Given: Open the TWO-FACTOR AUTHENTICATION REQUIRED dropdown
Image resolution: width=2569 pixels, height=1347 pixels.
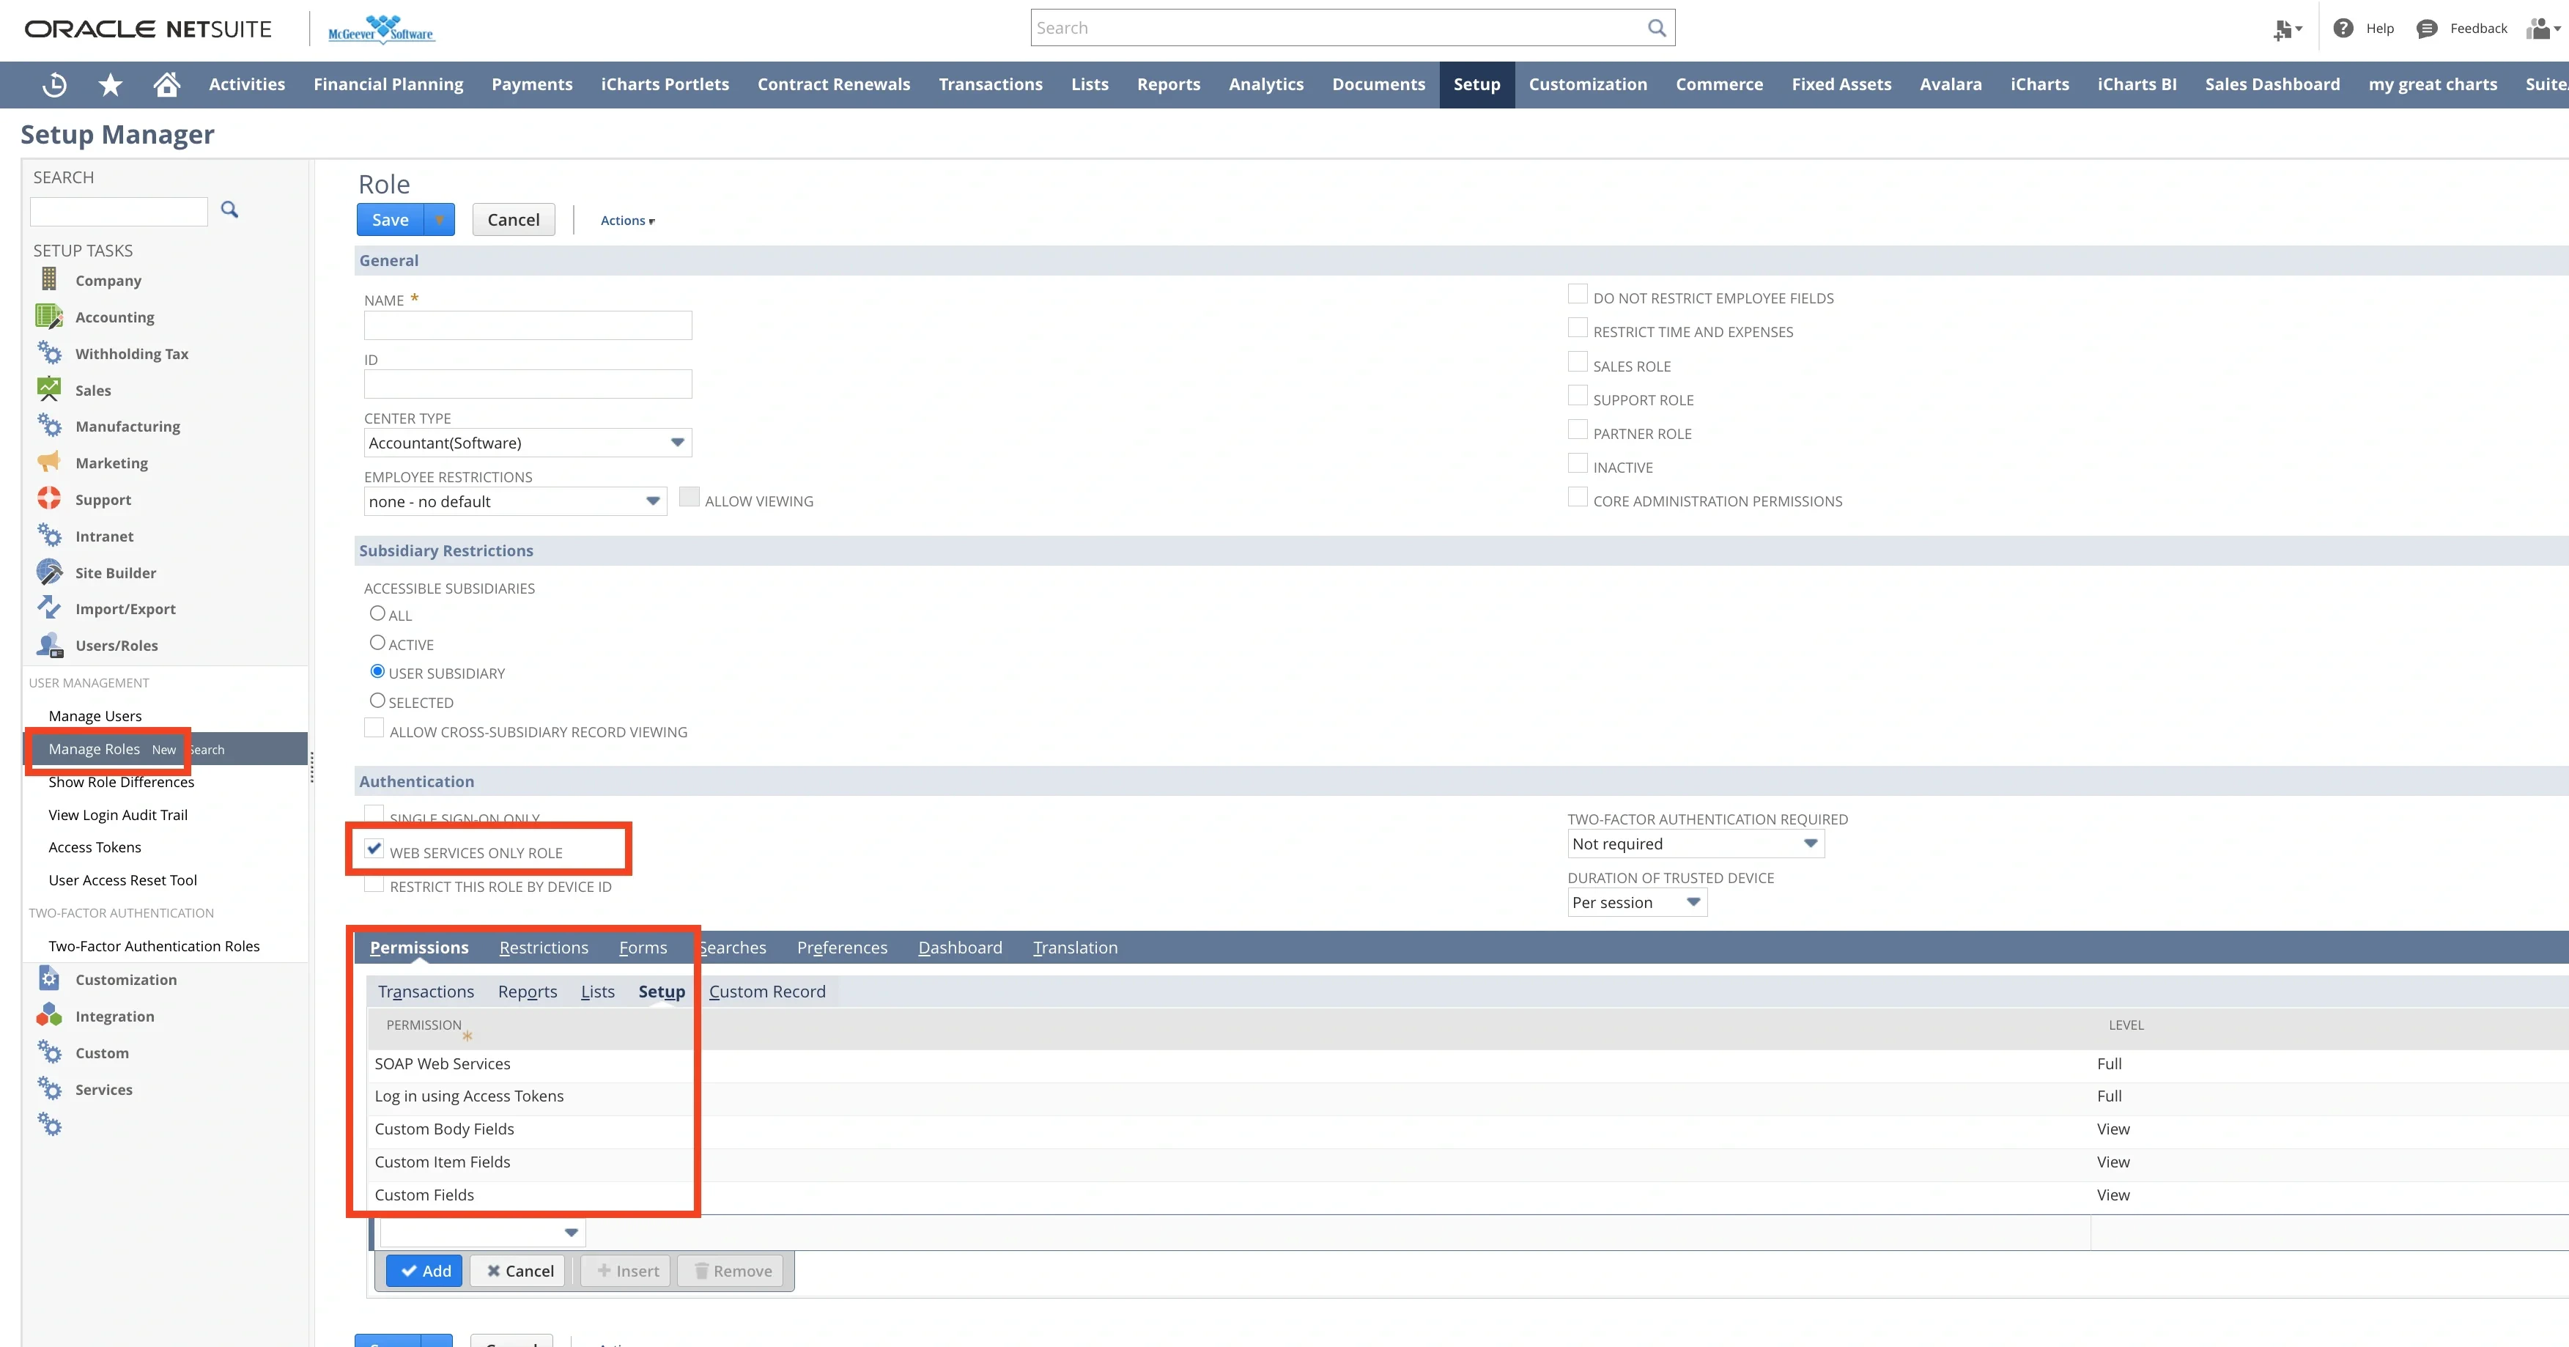Looking at the screenshot, I should (x=1812, y=843).
